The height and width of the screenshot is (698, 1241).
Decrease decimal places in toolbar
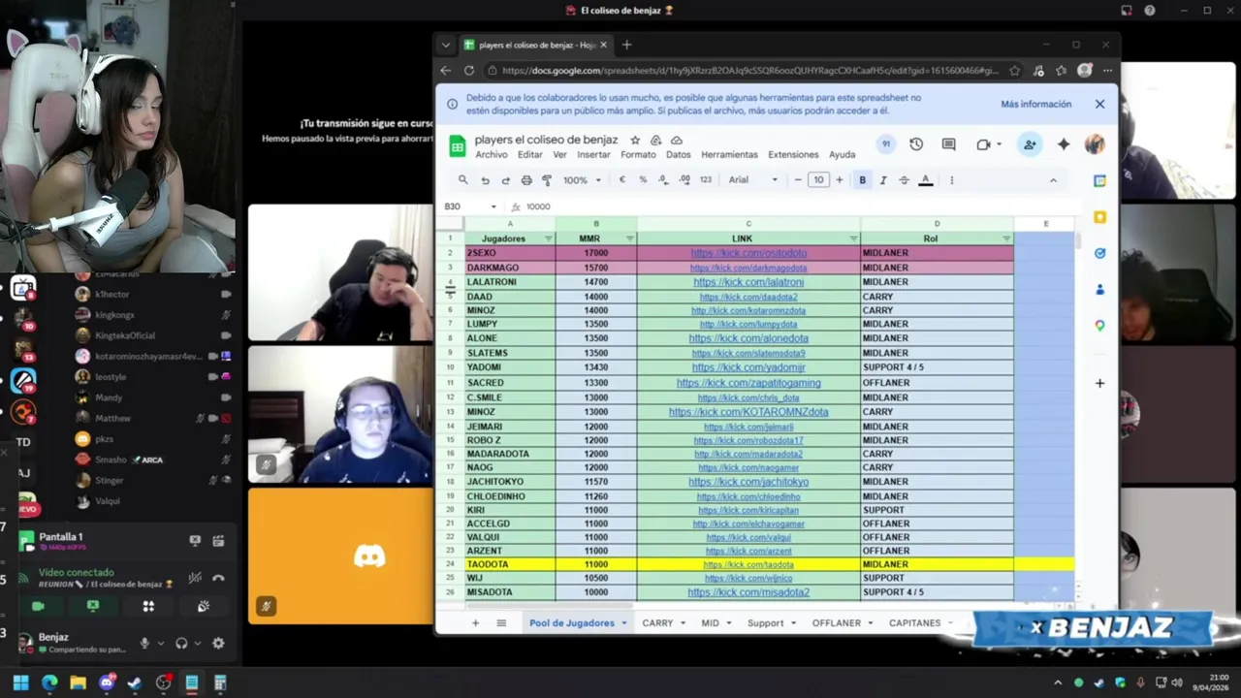tap(663, 180)
